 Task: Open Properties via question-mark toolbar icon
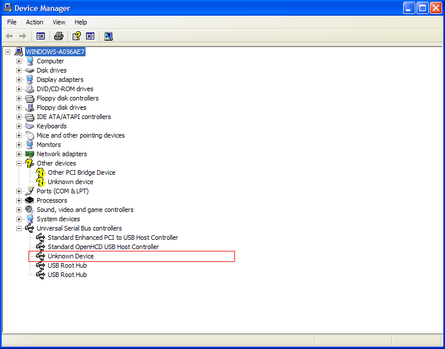click(76, 36)
